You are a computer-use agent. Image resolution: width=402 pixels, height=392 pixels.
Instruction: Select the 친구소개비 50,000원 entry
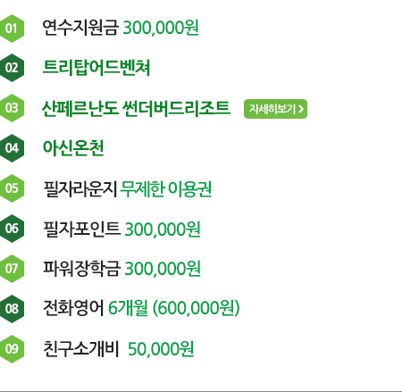pyautogui.click(x=119, y=348)
